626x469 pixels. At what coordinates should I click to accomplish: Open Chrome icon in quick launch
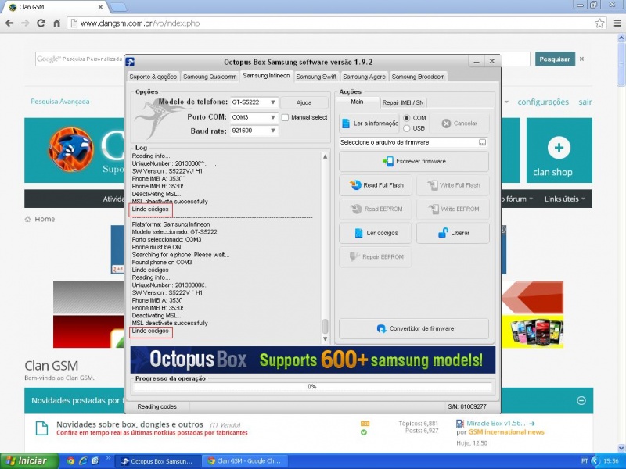[x=70, y=460]
